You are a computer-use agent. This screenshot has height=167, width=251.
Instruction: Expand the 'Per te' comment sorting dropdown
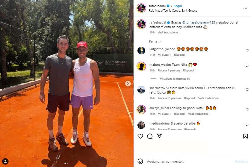[x=155, y=41]
